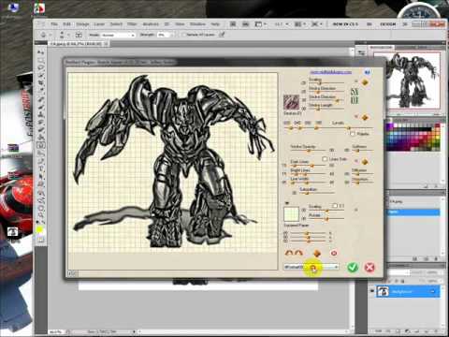This screenshot has height=337, width=449.
Task: Adjust the Softness slider
Action: 362,151
